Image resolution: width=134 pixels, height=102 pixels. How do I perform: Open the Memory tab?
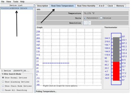click(120, 6)
